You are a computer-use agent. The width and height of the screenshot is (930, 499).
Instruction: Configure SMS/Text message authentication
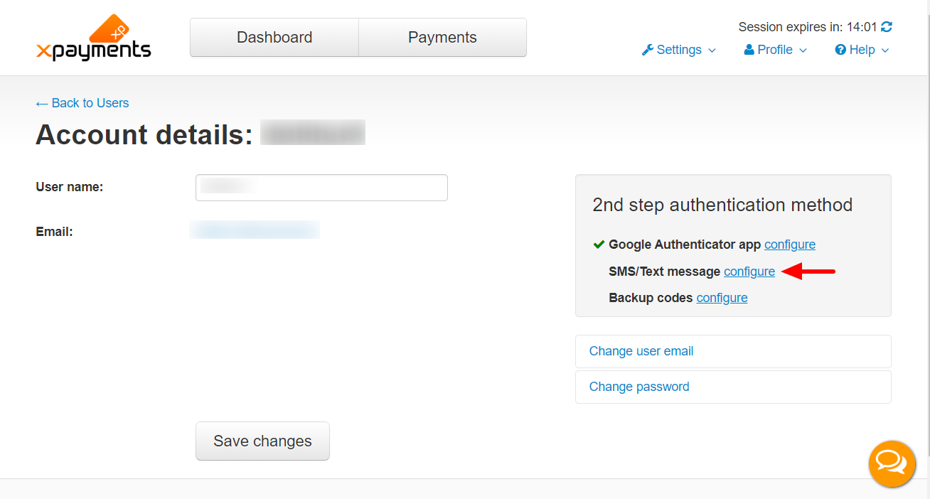pos(749,272)
